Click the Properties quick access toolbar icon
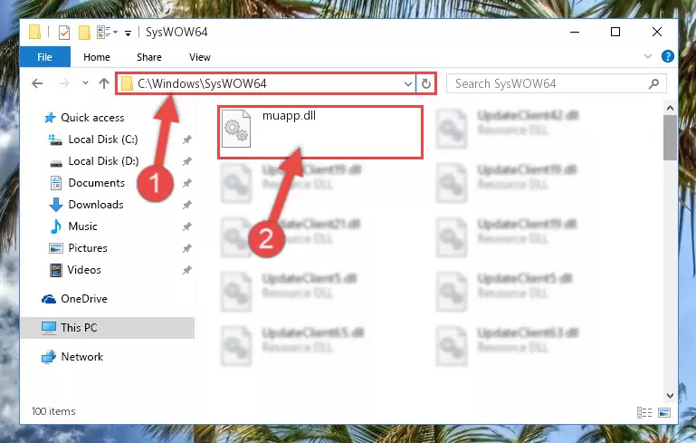The image size is (696, 443). (x=64, y=32)
